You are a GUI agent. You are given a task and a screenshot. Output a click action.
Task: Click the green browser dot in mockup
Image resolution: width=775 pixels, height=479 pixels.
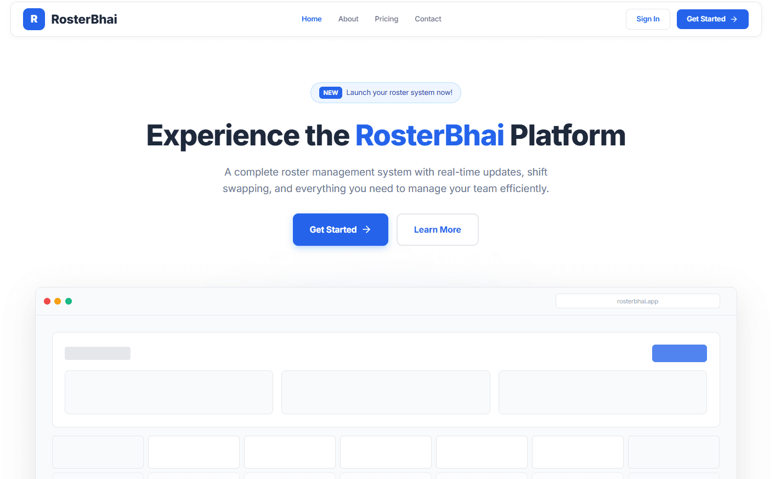click(69, 301)
